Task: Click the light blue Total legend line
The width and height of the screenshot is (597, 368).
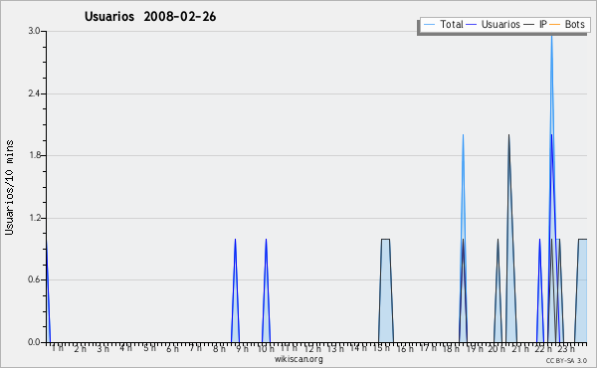Action: (429, 25)
